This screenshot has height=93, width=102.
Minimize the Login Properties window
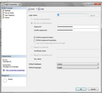click(x=88, y=4)
